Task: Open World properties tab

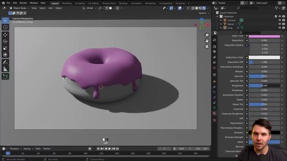Action: [214, 68]
